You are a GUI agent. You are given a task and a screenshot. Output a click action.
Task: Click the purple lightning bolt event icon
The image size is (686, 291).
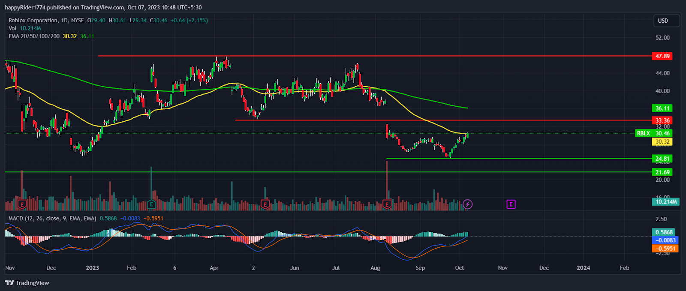click(468, 204)
